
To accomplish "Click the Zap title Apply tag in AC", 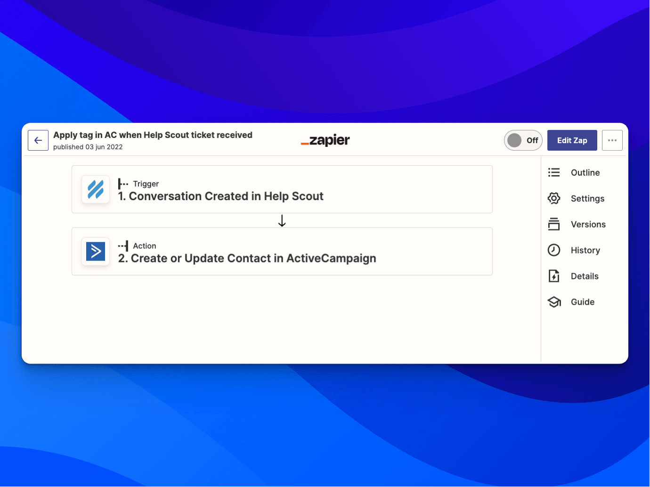I will [153, 135].
